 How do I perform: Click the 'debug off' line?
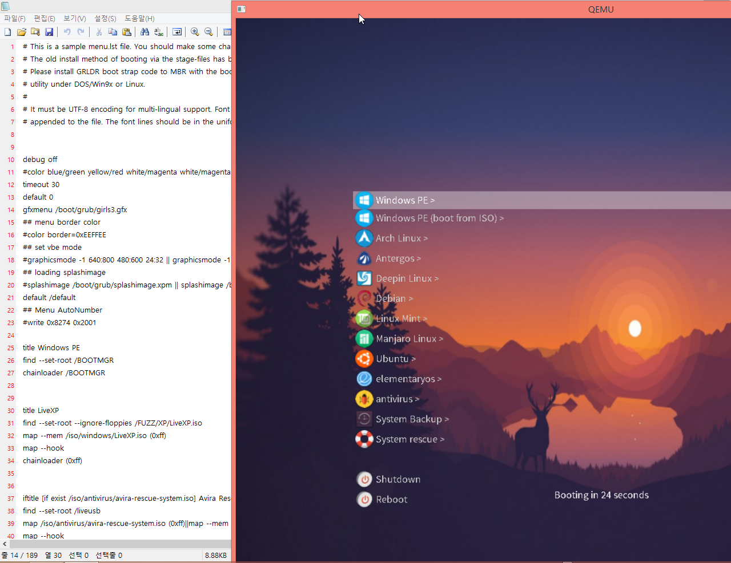click(x=40, y=159)
